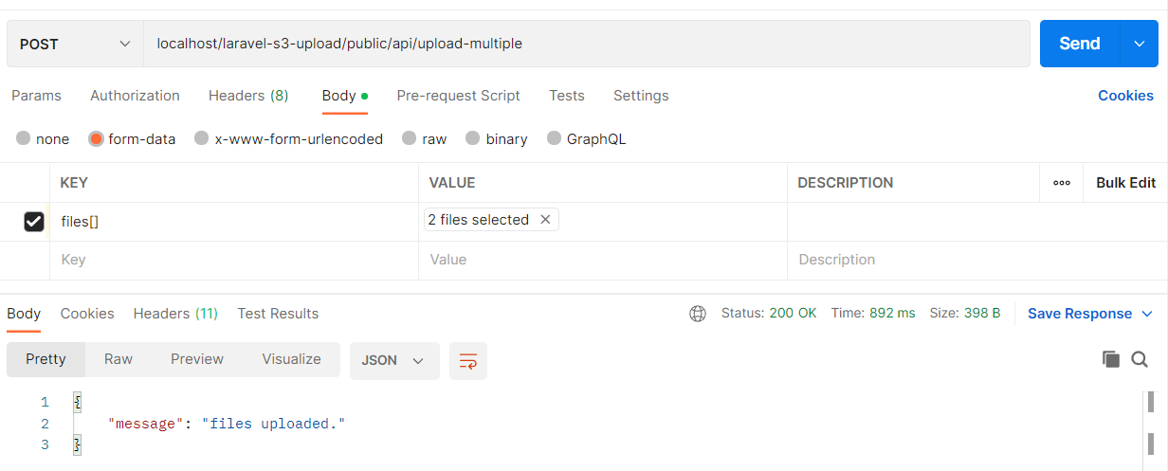Open the response Cookies tab
Image resolution: width=1168 pixels, height=471 pixels.
pos(87,314)
